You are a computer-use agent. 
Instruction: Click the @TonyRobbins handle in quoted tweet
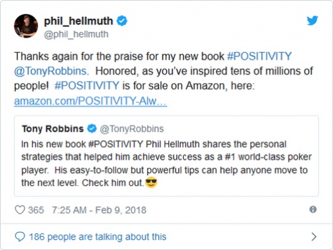click(132, 129)
